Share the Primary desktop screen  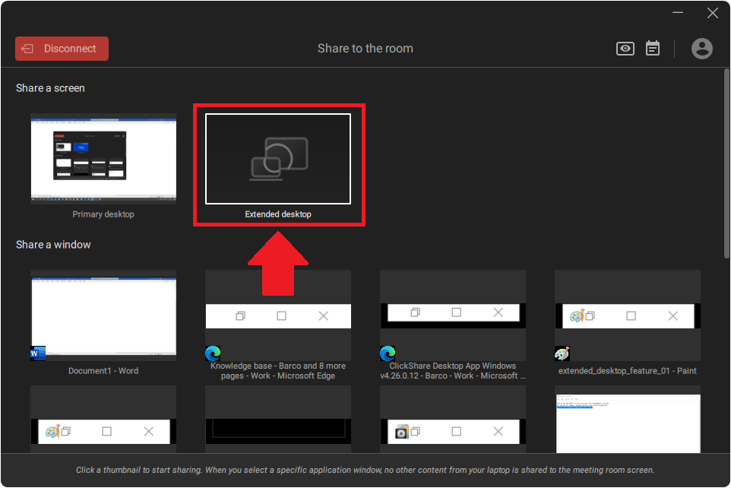[x=103, y=158]
